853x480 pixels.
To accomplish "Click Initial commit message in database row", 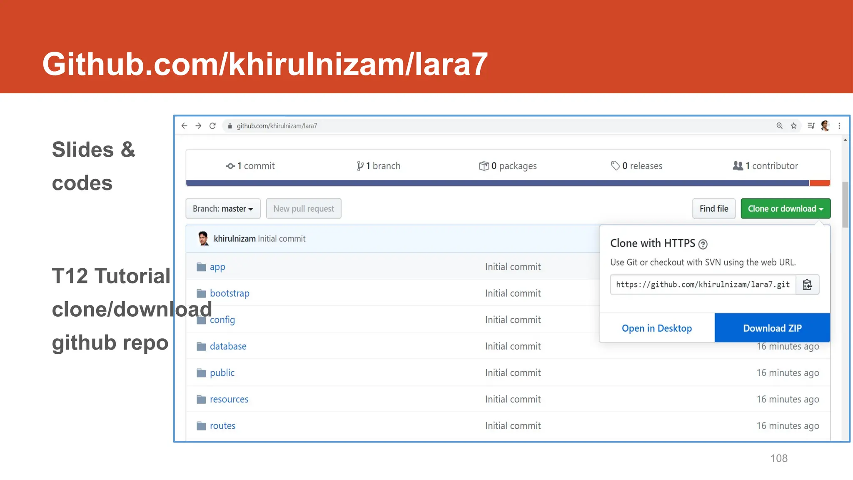I will [513, 346].
